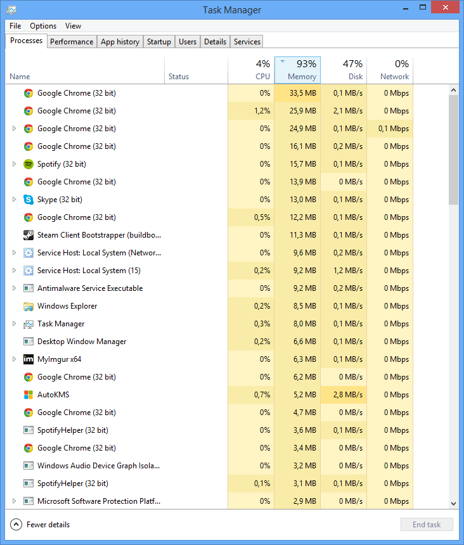Click the Task Manager process icon

(28, 324)
